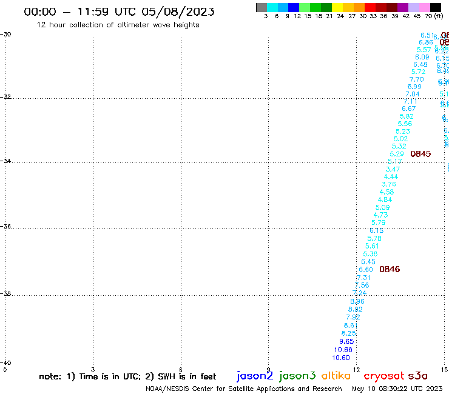Screen dimensions: 449x394
Task: Click the s3a satellite label
Action: [417, 376]
